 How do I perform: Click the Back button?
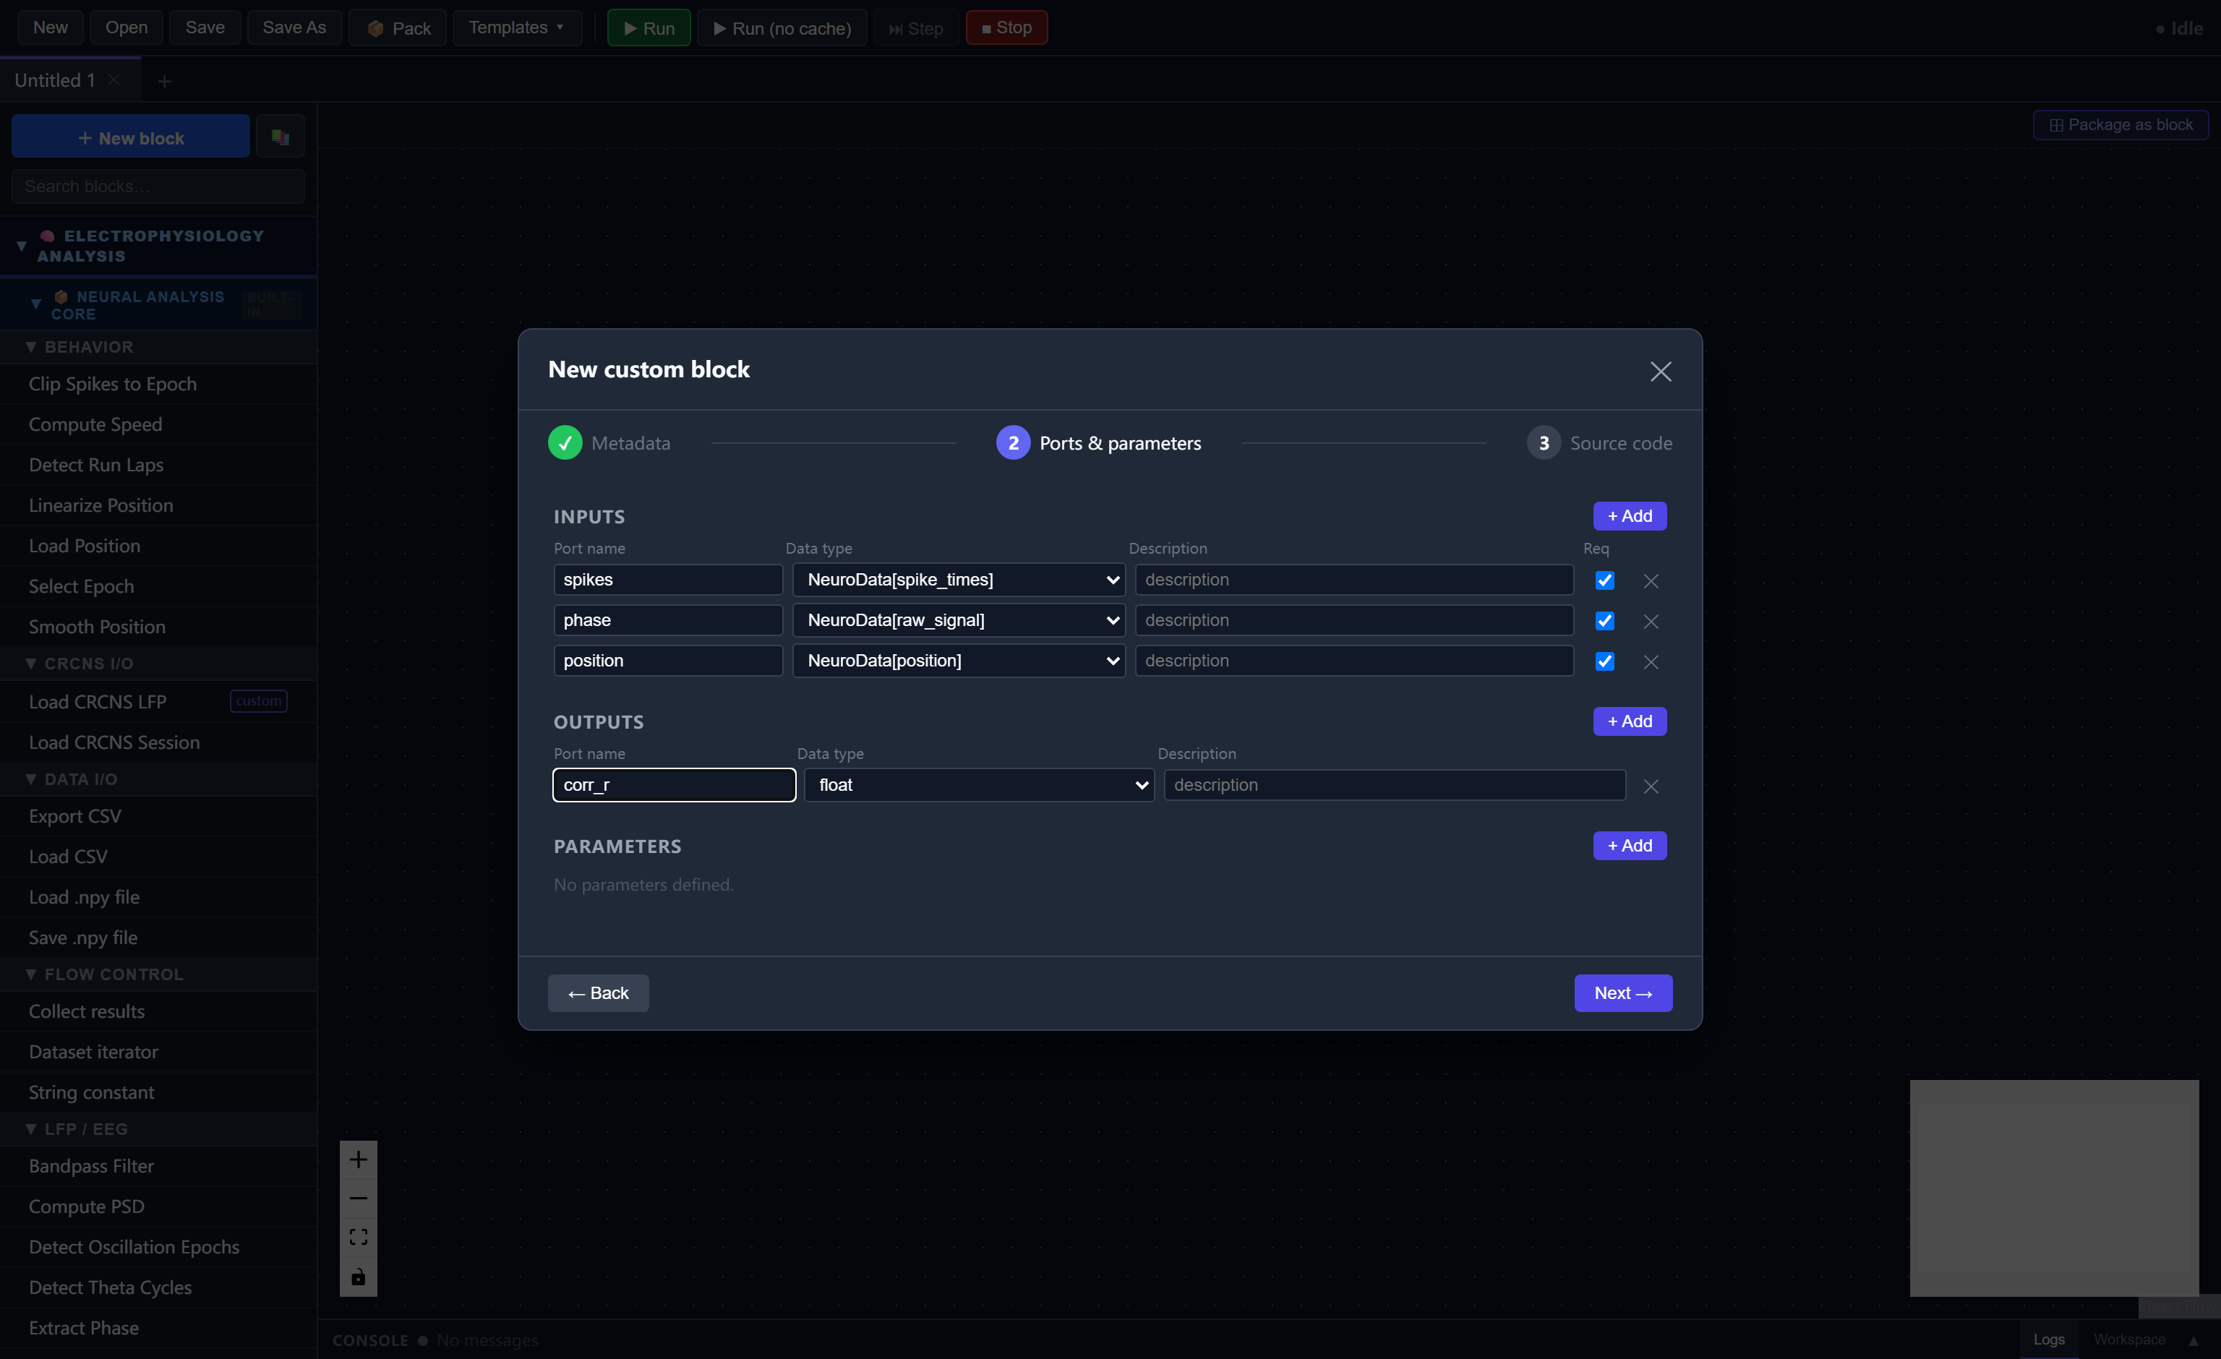(x=599, y=993)
